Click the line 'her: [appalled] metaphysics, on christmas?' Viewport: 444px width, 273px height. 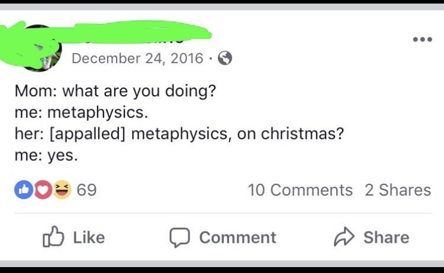coord(179,134)
